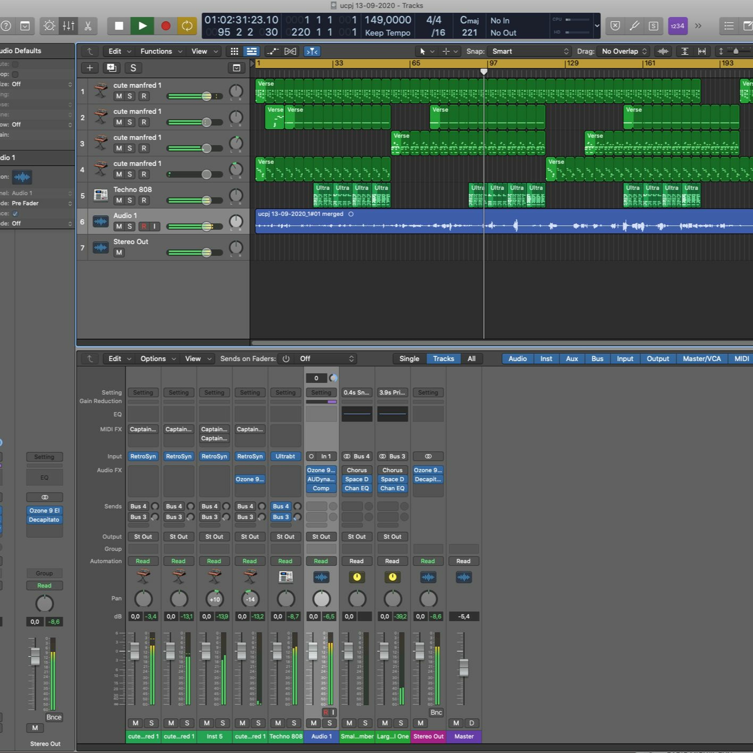Open the Mixer from the control bar
The image size is (753, 753).
click(68, 26)
